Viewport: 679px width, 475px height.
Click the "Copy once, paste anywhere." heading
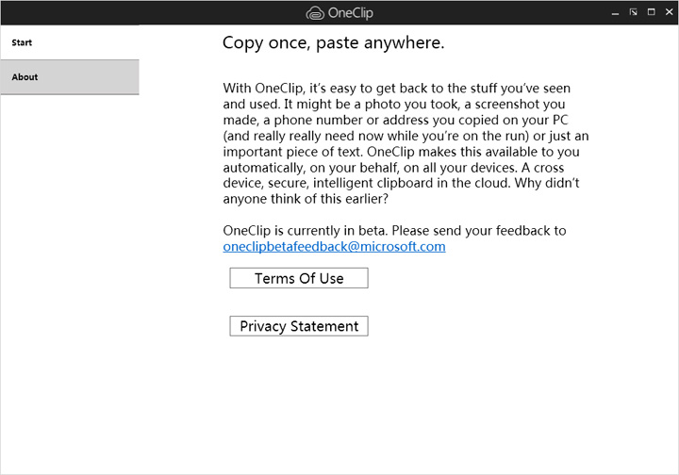pyautogui.click(x=333, y=43)
